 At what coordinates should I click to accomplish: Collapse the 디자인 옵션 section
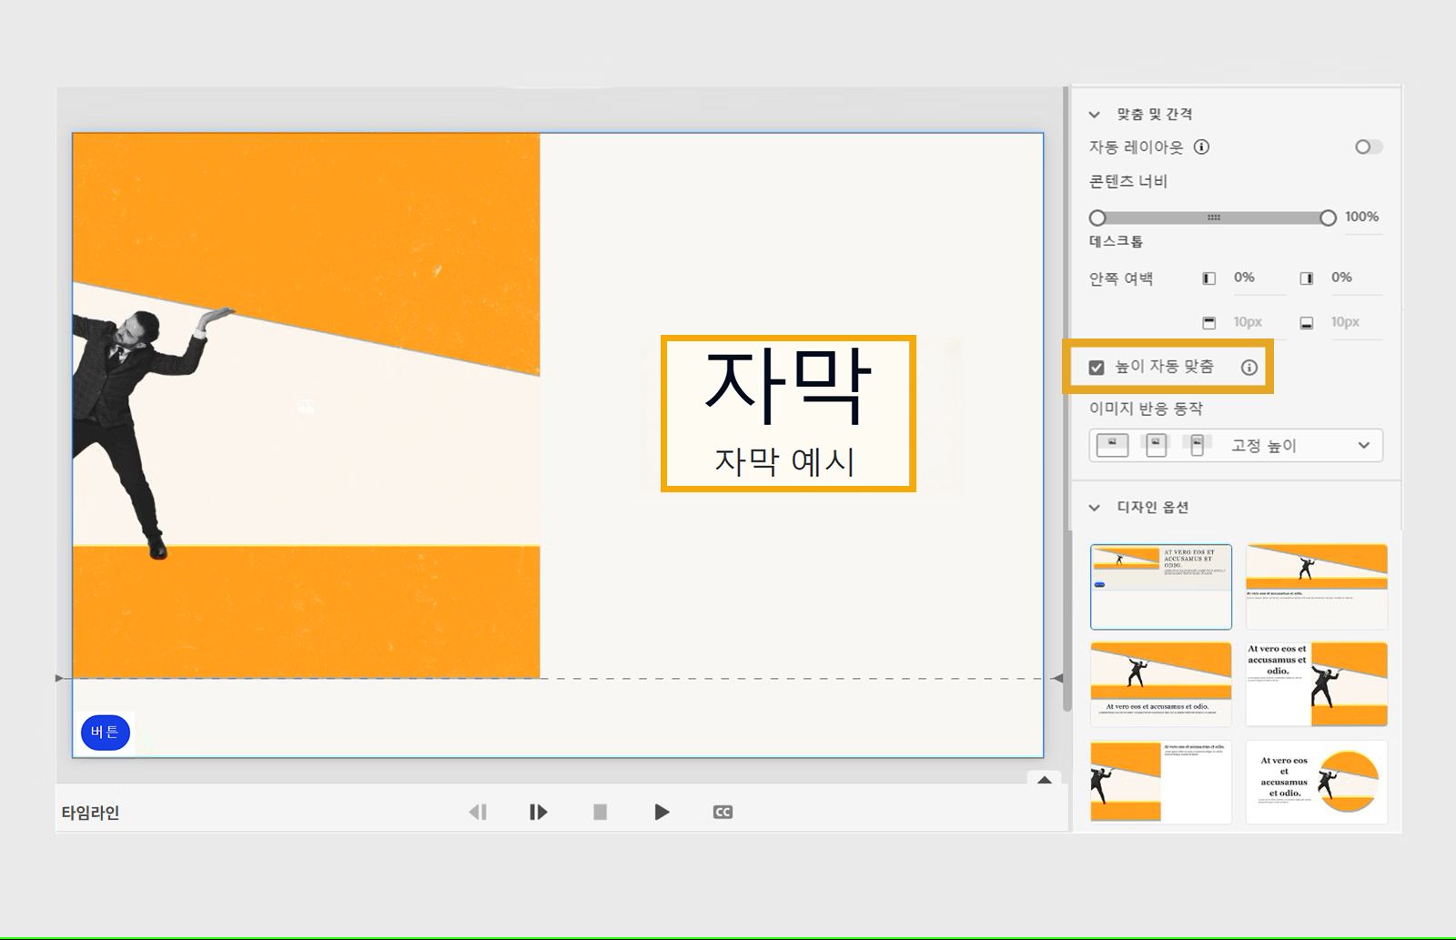pyautogui.click(x=1095, y=508)
